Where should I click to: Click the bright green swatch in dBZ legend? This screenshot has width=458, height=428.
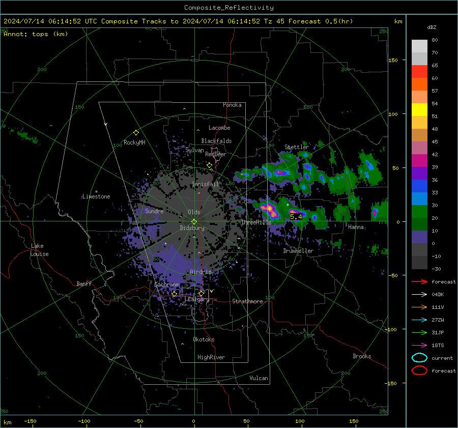pos(419,212)
